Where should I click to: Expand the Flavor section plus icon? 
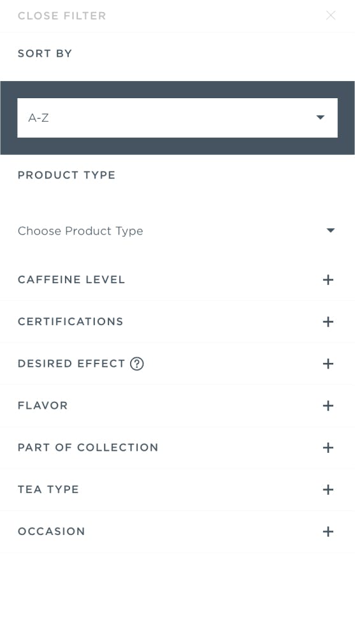(x=328, y=406)
